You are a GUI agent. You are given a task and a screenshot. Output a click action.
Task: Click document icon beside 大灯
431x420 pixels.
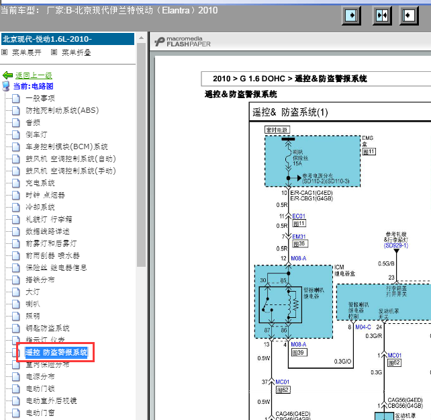(16, 292)
